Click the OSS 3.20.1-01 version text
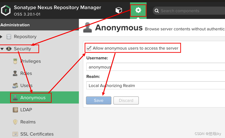This screenshot has width=225, height=138. point(27,14)
